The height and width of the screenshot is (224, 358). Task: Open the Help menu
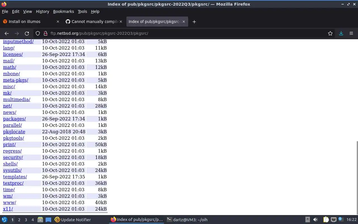pos(95,11)
